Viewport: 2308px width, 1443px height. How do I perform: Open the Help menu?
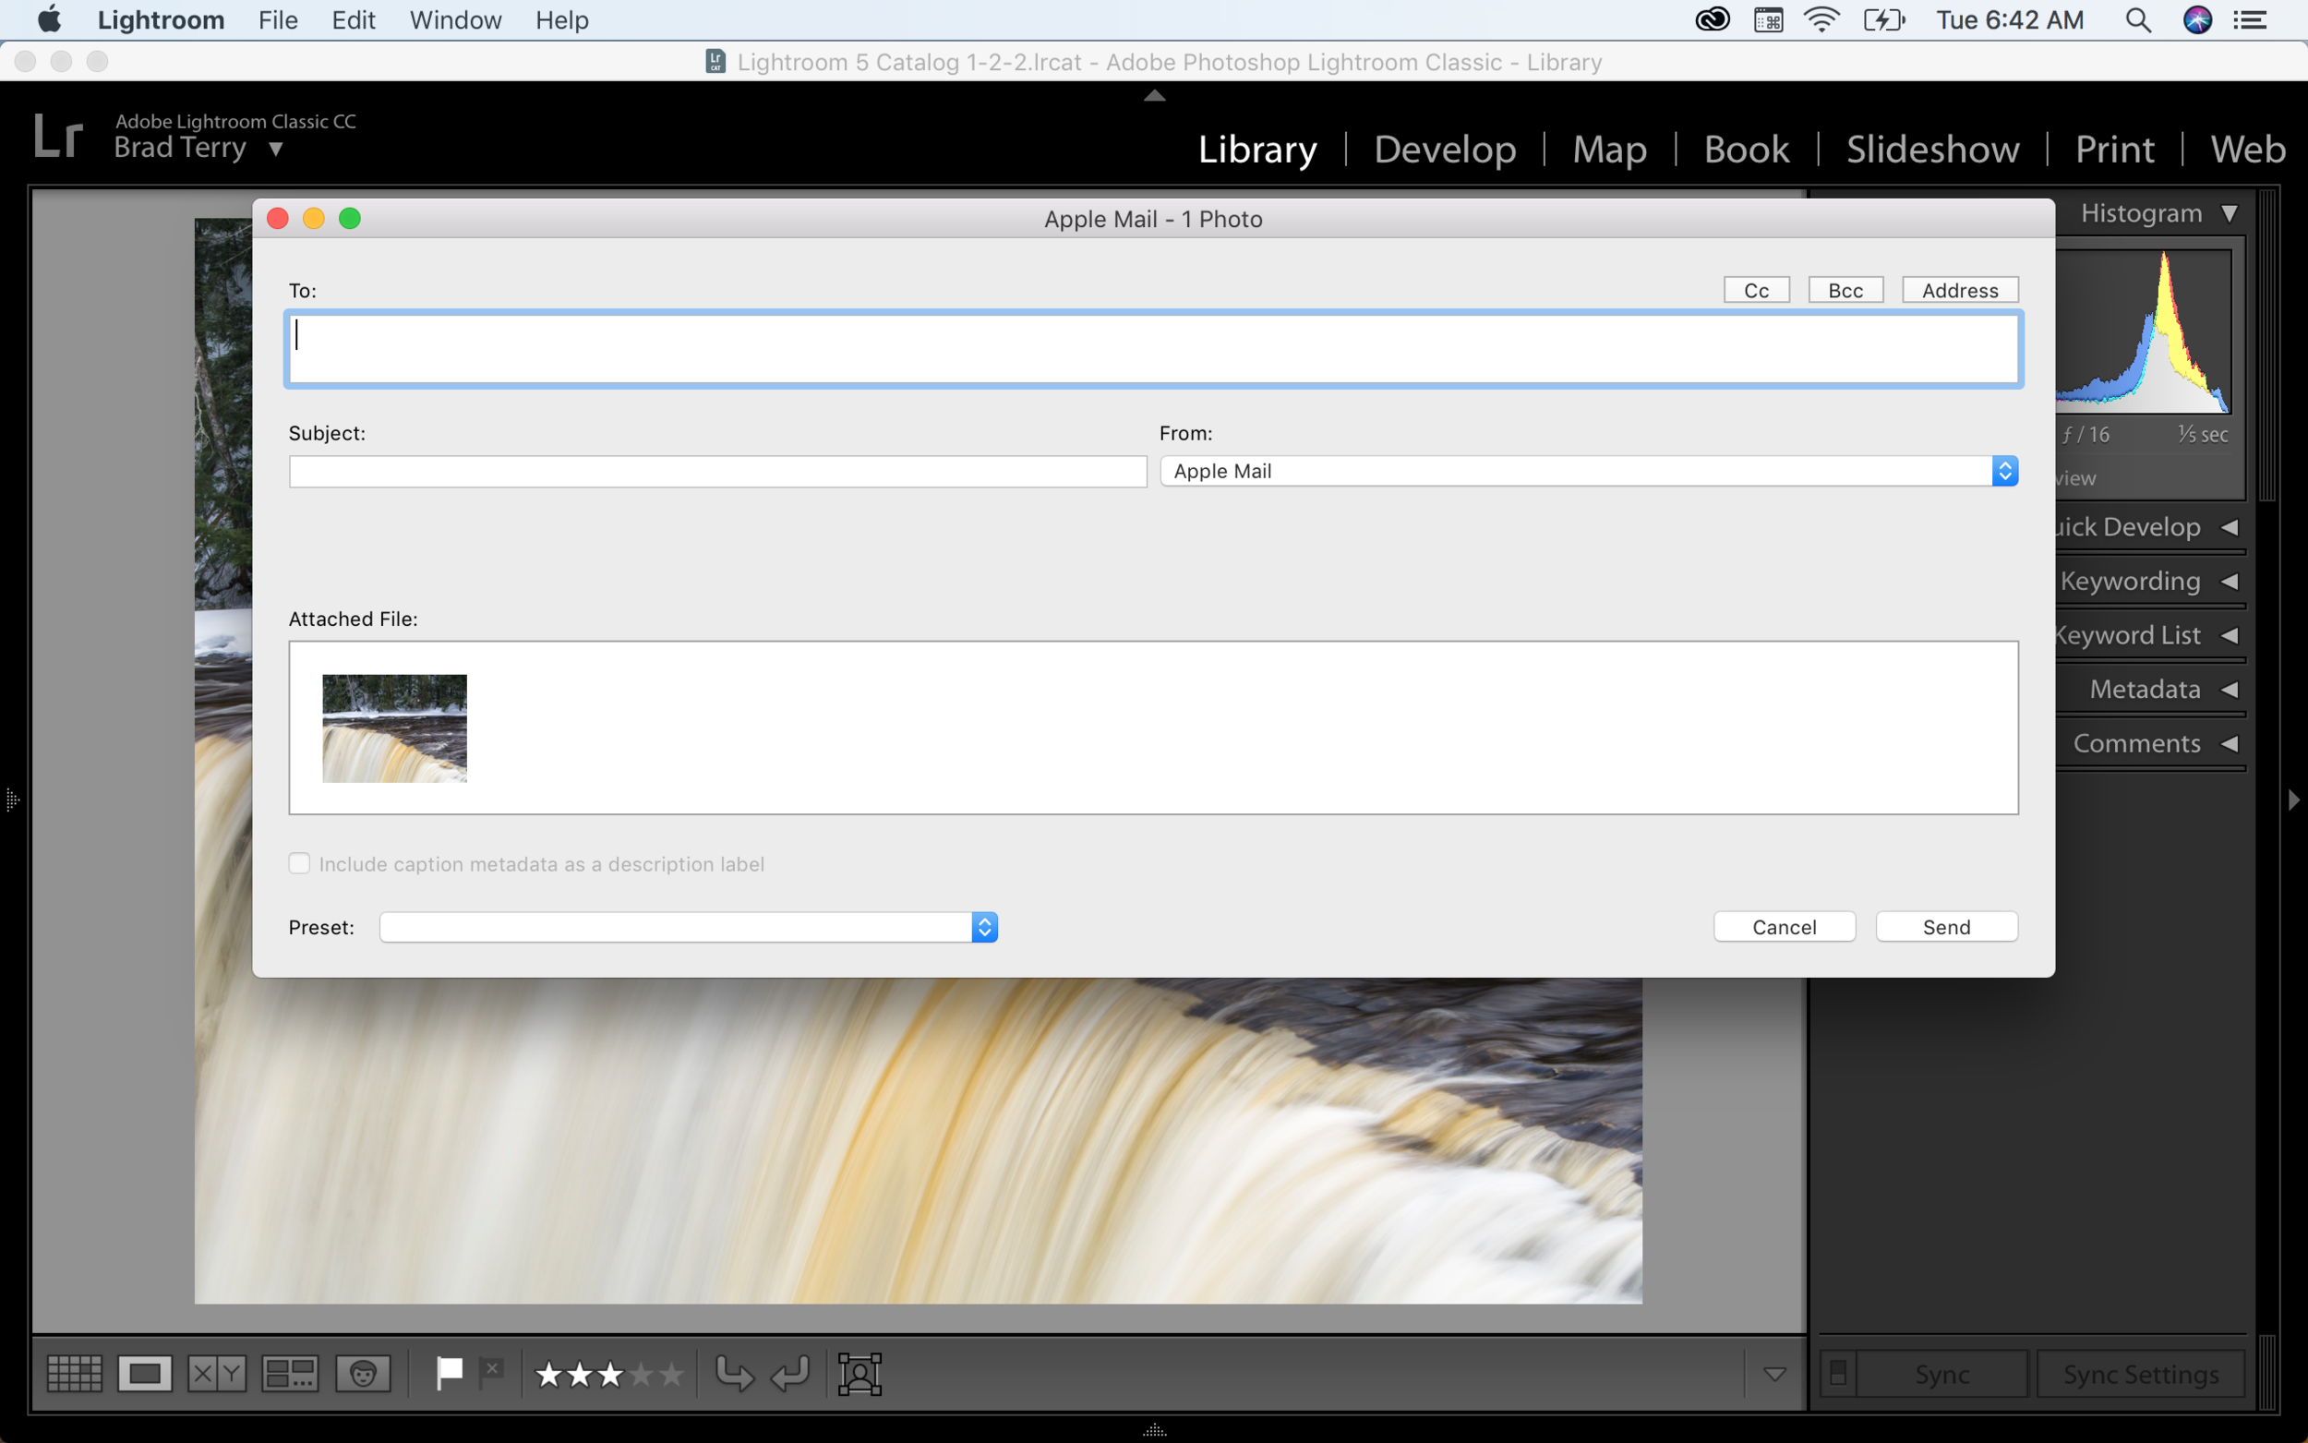(x=562, y=20)
